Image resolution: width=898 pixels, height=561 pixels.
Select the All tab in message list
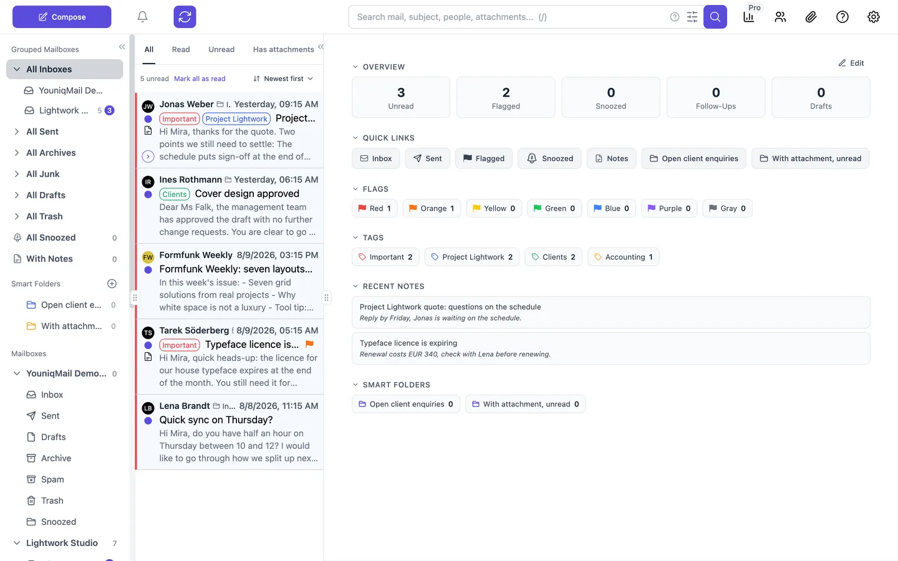(x=149, y=49)
